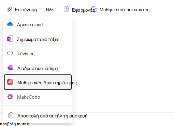Screen dimensions: 174x126
Task: Click the paperclip Επισύναψη icon
Action: (10, 9)
